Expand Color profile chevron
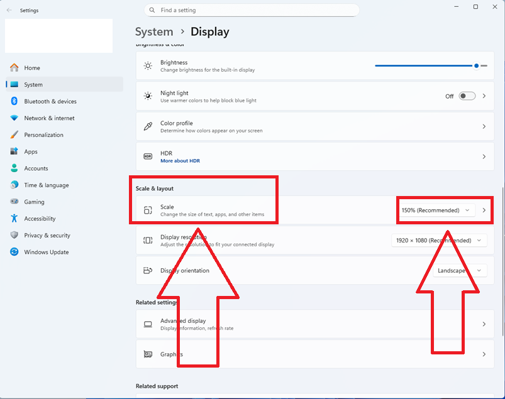This screenshot has width=505, height=399. click(x=484, y=126)
